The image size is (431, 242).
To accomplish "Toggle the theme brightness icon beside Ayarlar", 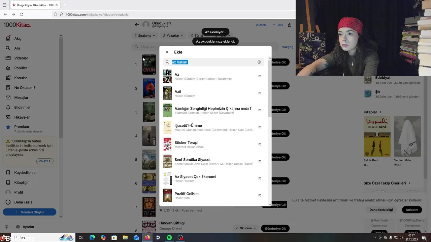I will tap(6, 227).
